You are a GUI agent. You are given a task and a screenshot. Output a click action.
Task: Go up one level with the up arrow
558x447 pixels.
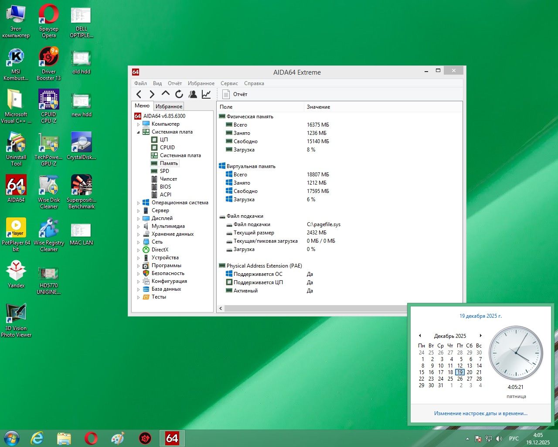coord(165,94)
